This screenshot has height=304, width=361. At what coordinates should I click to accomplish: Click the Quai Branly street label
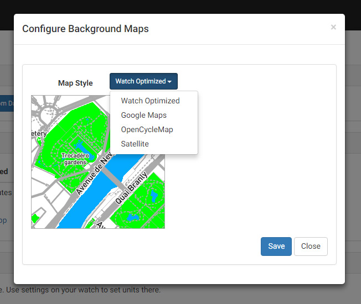[x=131, y=188]
